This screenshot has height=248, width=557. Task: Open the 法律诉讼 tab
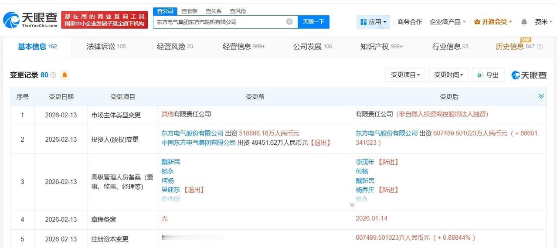tap(106, 47)
